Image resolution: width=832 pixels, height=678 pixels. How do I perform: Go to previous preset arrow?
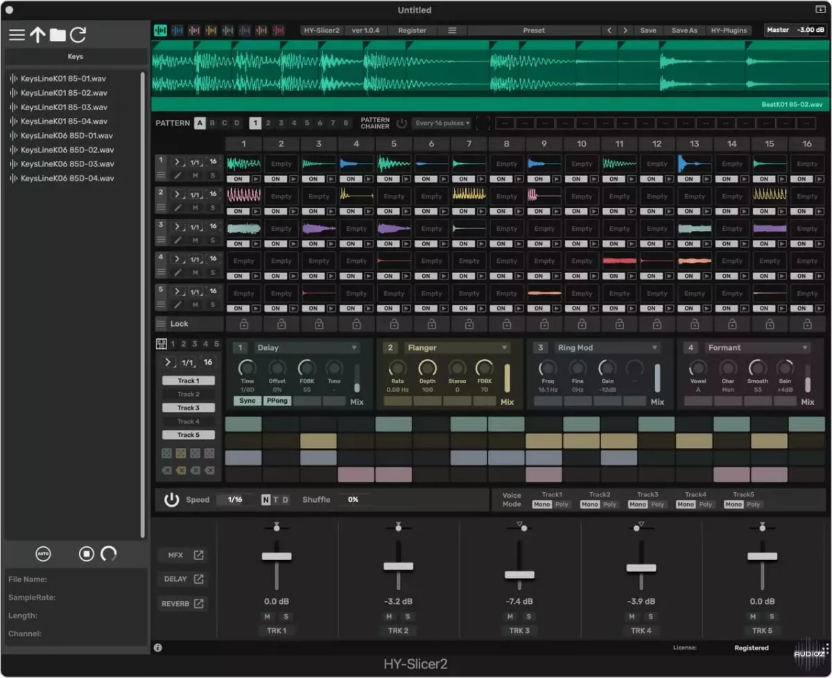coord(609,31)
